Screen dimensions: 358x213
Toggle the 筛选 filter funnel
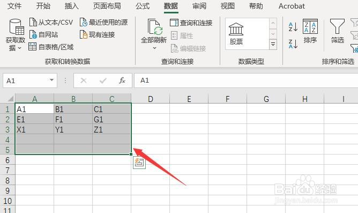[337, 31]
